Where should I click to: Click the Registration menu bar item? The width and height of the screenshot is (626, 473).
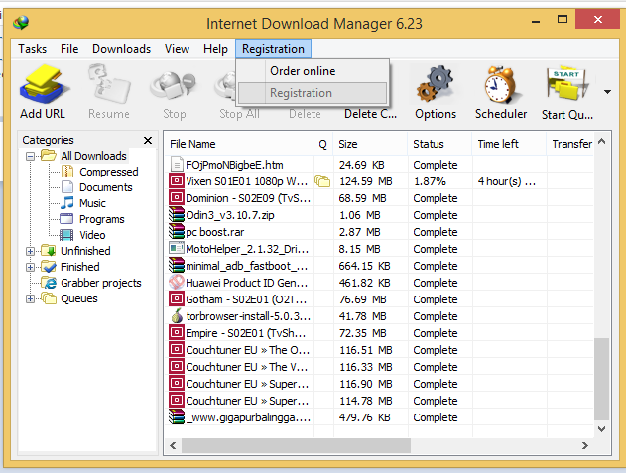click(x=273, y=49)
